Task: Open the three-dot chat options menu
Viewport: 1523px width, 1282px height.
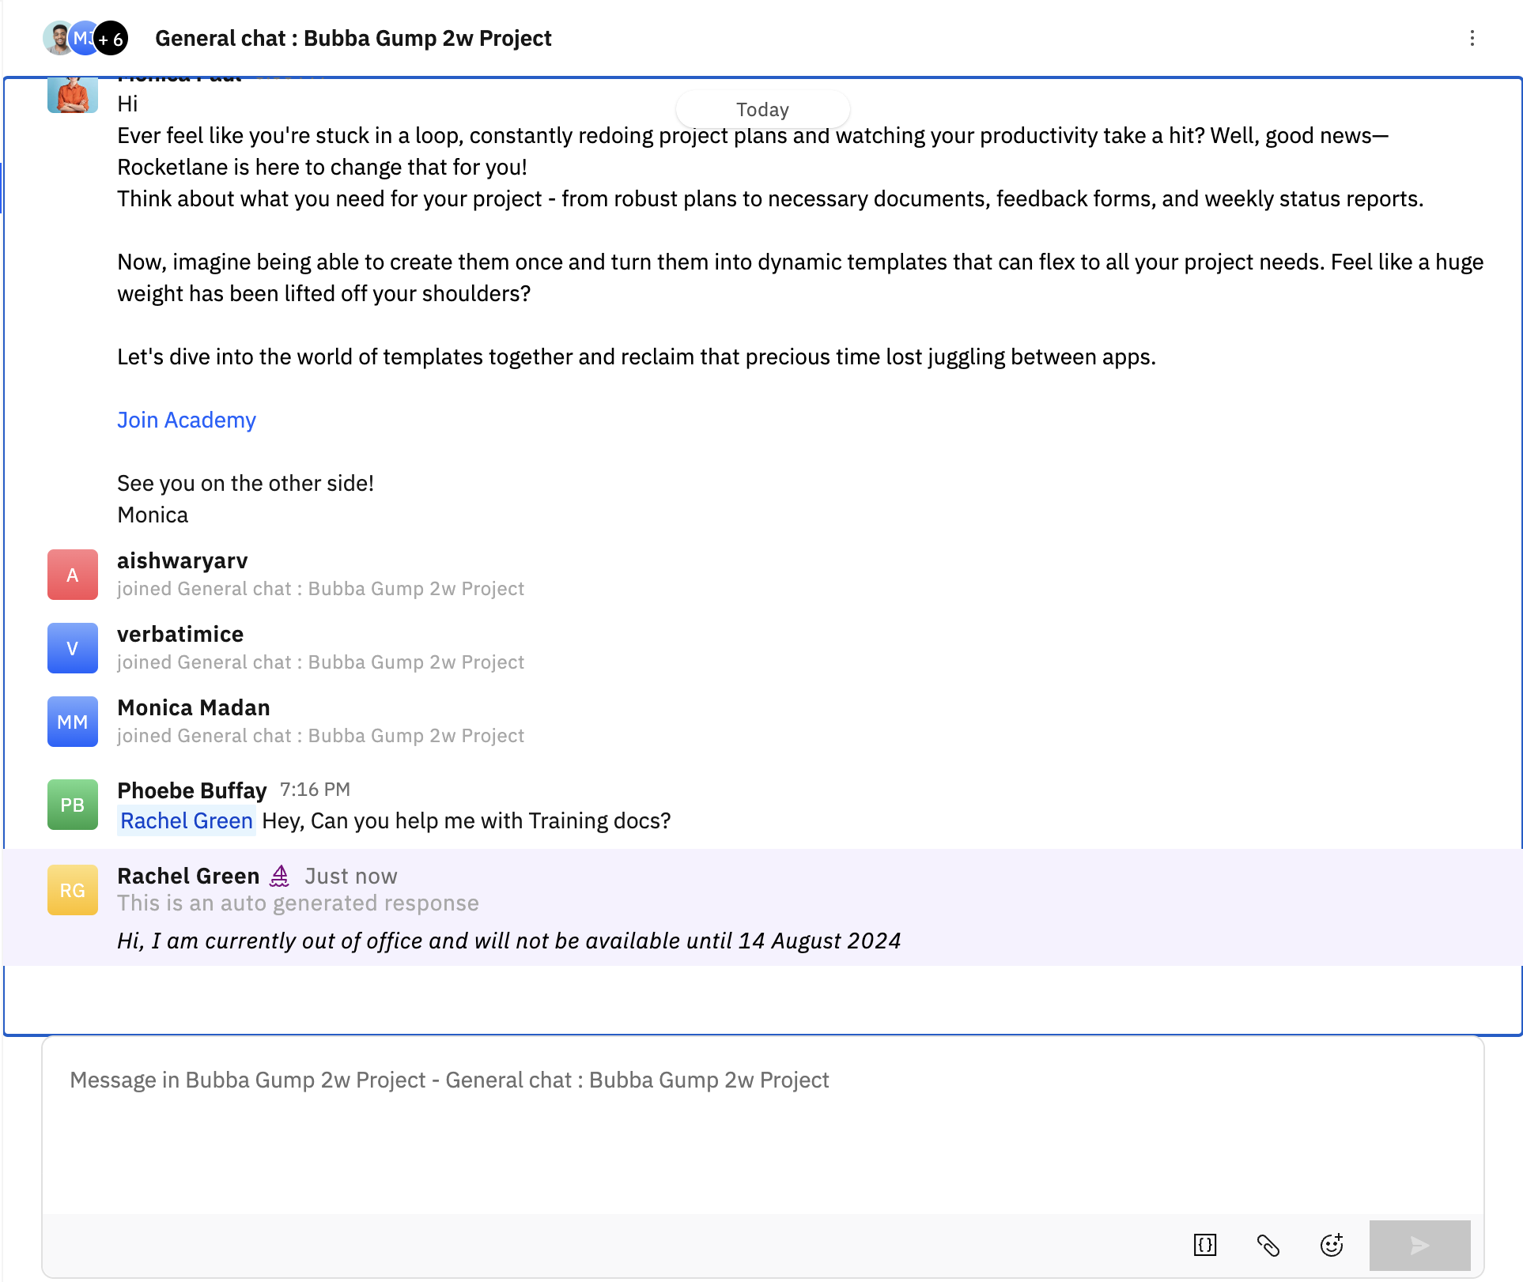Action: tap(1472, 38)
